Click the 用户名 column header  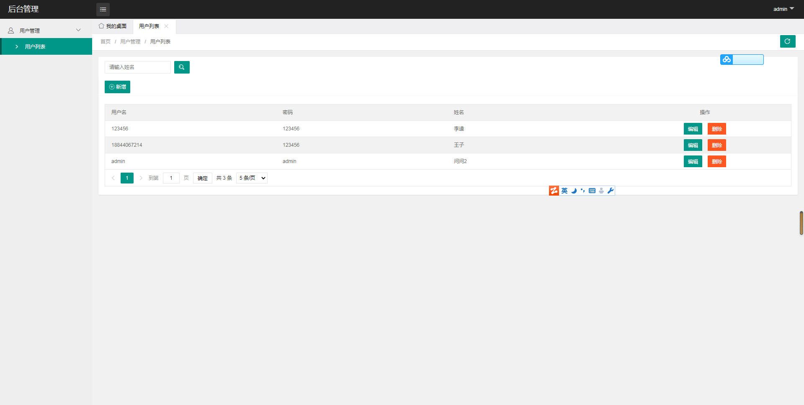point(119,112)
